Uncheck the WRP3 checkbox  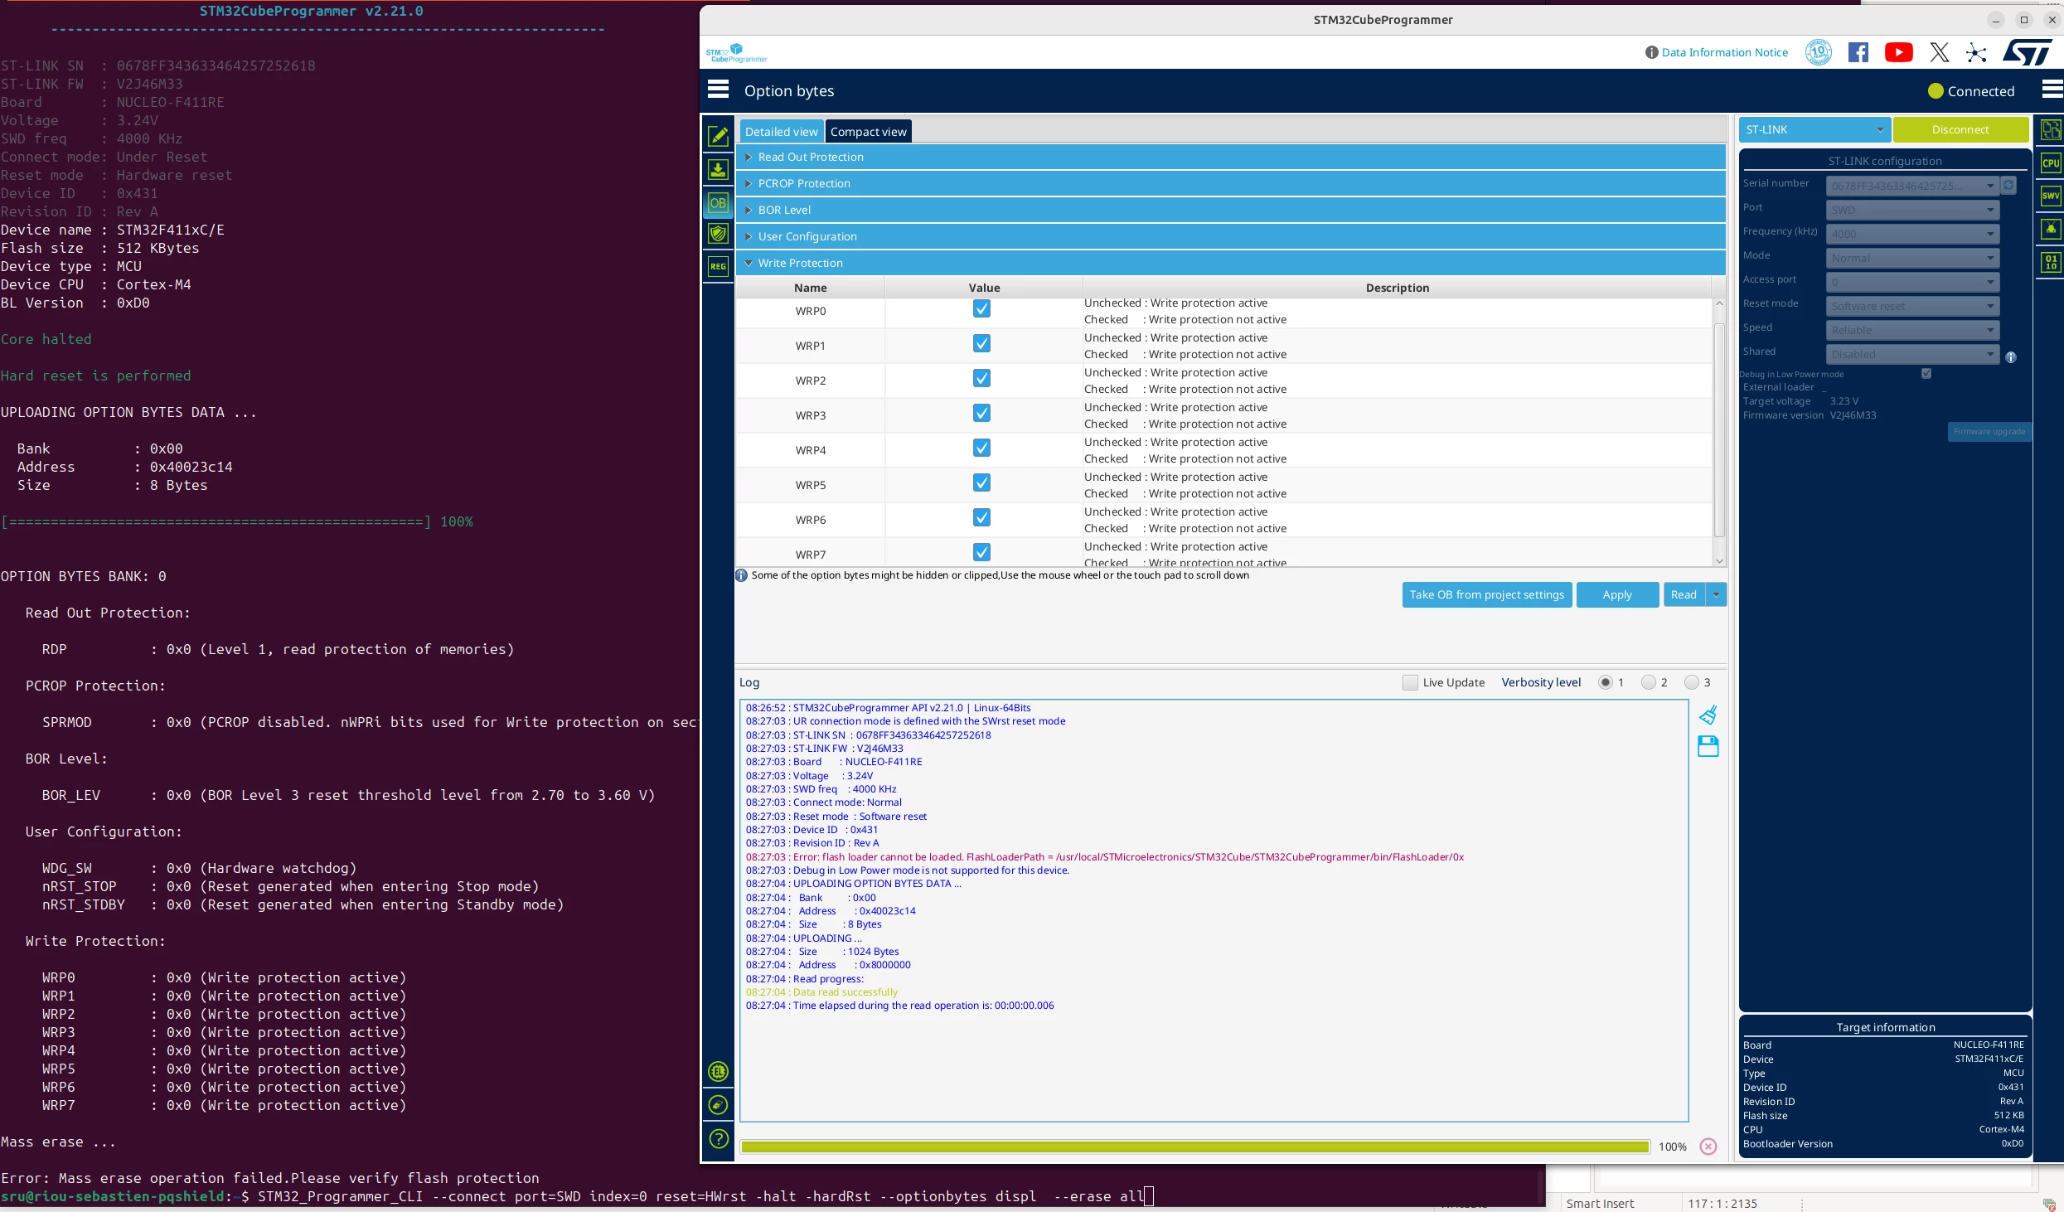(982, 414)
